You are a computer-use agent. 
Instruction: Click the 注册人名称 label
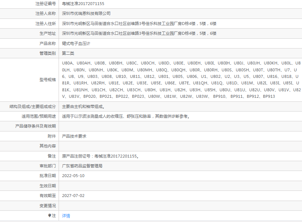click(x=46, y=13)
